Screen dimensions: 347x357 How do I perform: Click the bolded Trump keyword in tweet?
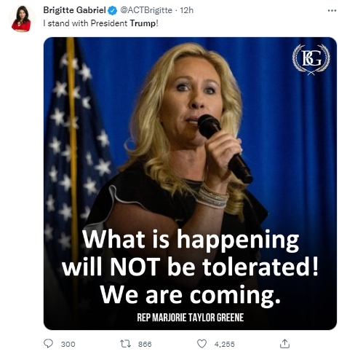pos(143,23)
